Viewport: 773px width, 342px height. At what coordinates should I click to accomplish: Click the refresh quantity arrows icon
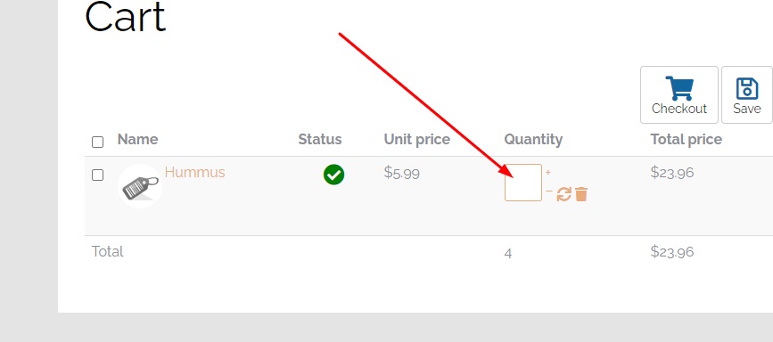click(x=564, y=194)
